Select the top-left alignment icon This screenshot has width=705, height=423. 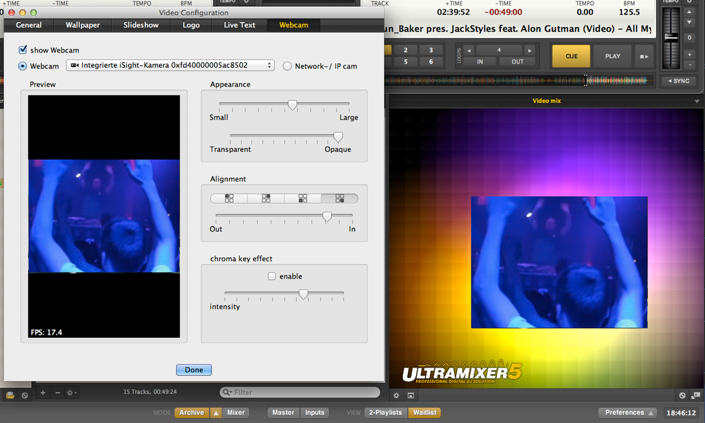click(229, 198)
